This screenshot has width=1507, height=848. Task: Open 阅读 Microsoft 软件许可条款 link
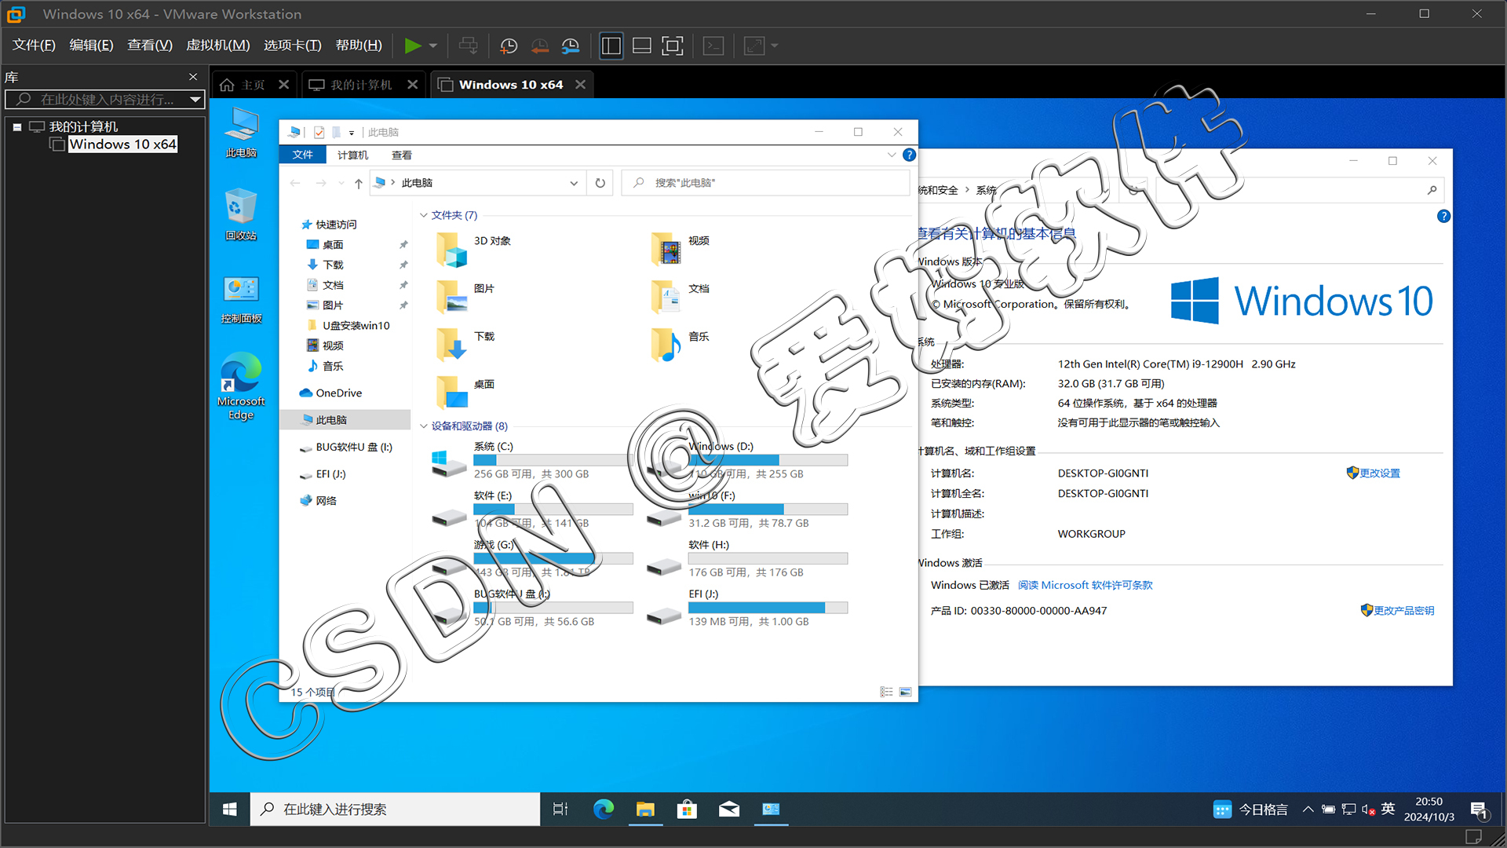tap(1085, 586)
